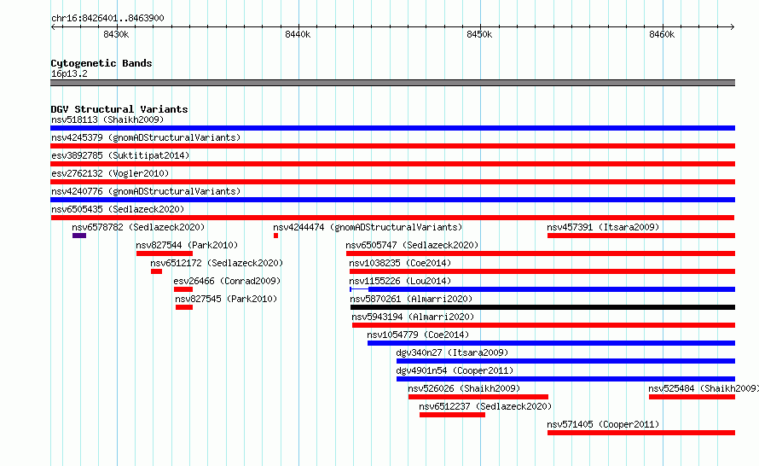
Task: Open nsv827545 (Park2010) label
Action: [x=226, y=299]
